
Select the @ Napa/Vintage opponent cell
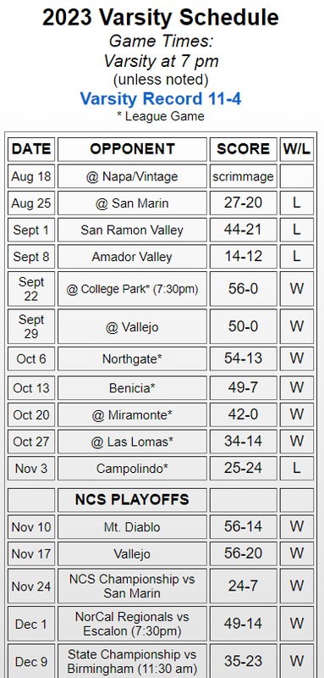click(x=133, y=176)
